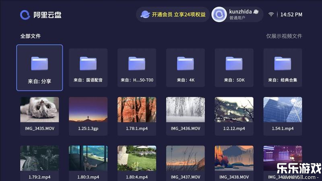This screenshot has width=322, height=181.
Task: Toggle 仅展示视频文件 filter
Action: point(284,36)
